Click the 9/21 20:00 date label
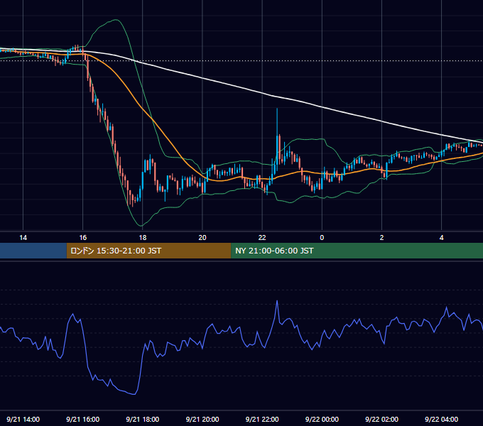483x426 pixels. click(x=202, y=419)
